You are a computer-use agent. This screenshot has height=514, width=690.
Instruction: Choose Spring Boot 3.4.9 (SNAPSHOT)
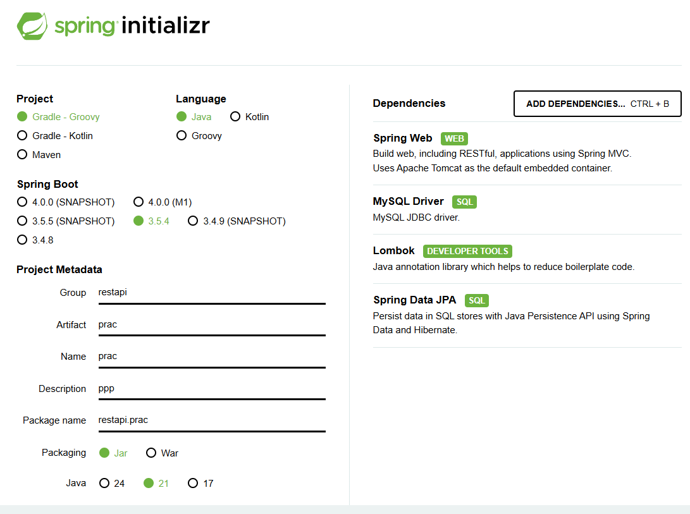pos(237,221)
